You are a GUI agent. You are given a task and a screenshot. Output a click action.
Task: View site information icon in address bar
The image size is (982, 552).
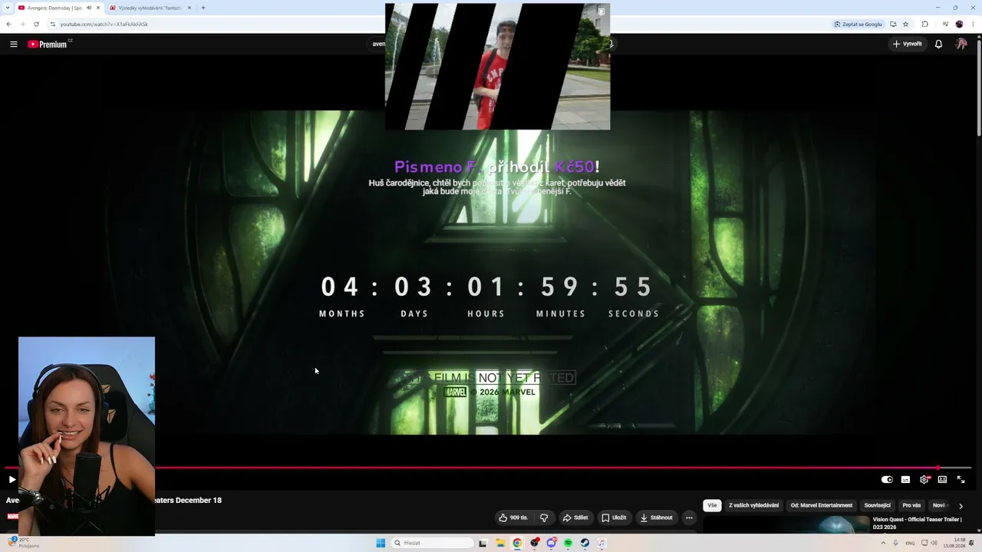[x=53, y=24]
